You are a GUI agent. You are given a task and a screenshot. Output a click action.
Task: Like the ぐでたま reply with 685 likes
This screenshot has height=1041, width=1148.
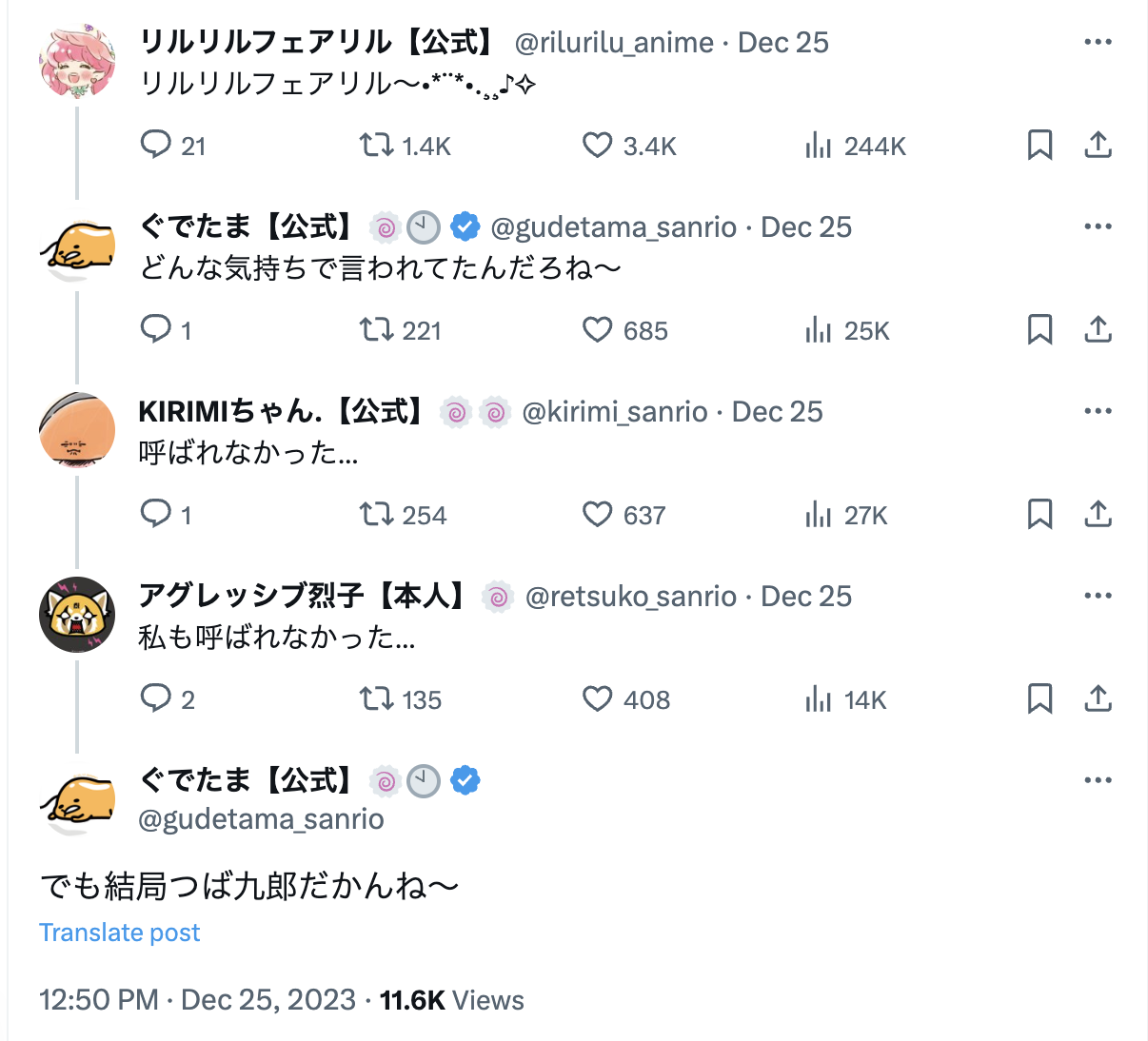click(597, 330)
